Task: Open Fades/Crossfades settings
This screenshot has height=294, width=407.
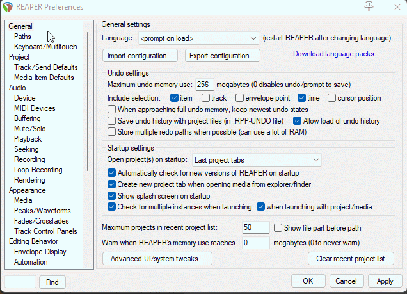Action: (42, 221)
